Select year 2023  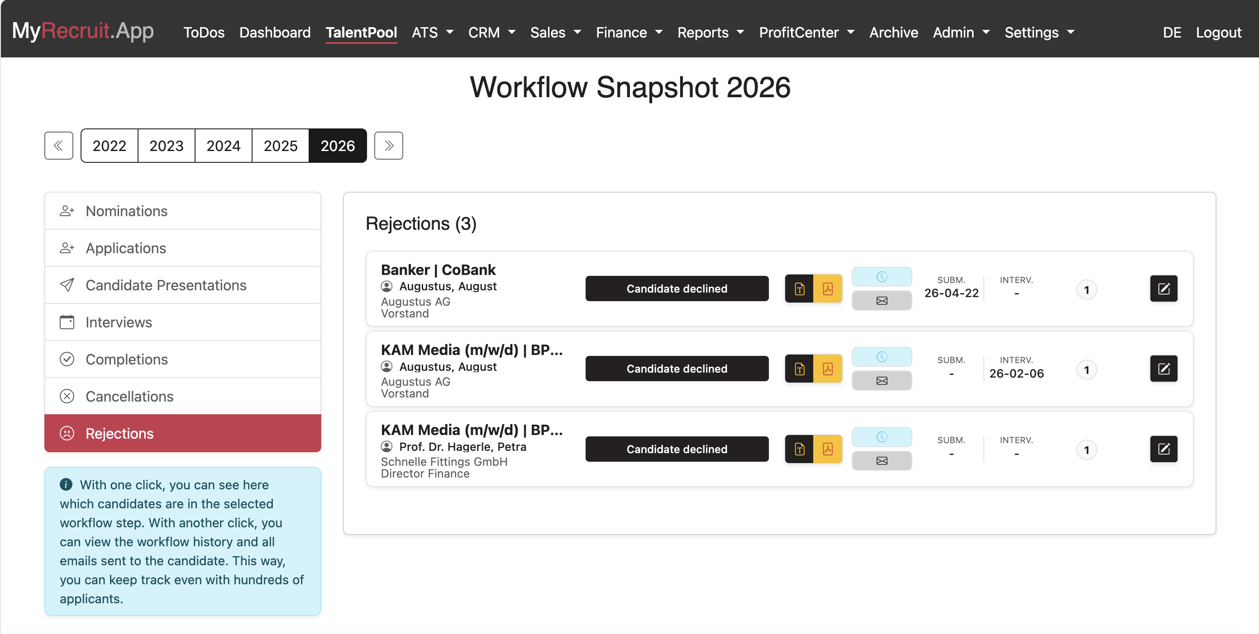coord(166,146)
